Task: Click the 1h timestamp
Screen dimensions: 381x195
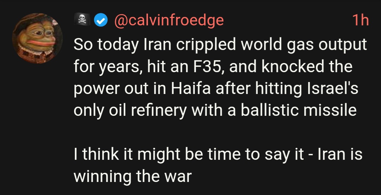Action: pos(360,20)
